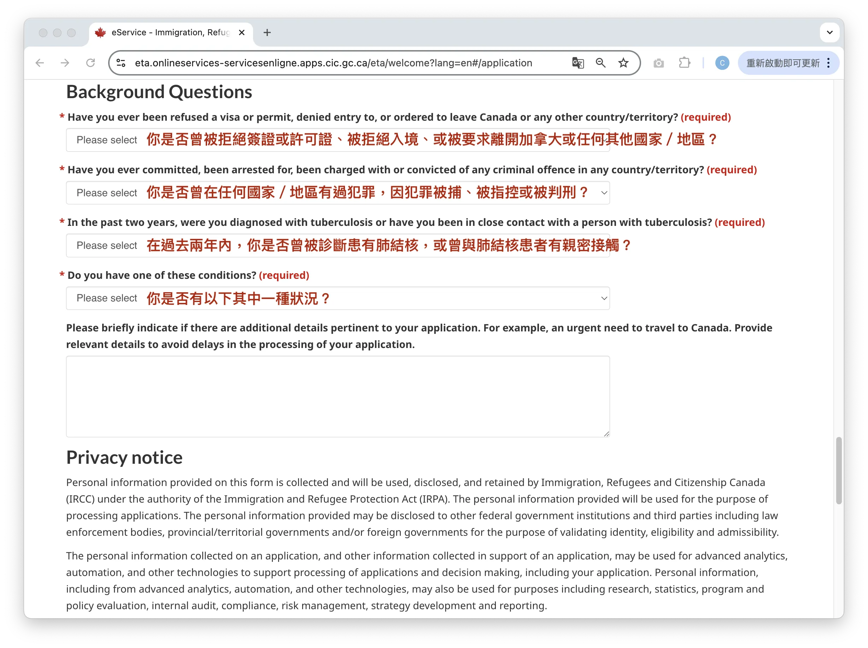The height and width of the screenshot is (648, 868).
Task: Click the address bar URL
Action: coord(334,63)
